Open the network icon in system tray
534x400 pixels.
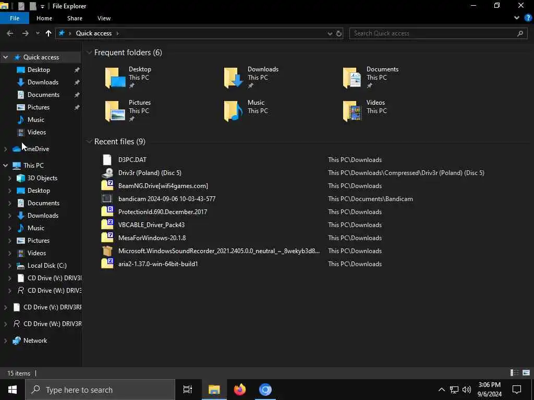click(454, 390)
